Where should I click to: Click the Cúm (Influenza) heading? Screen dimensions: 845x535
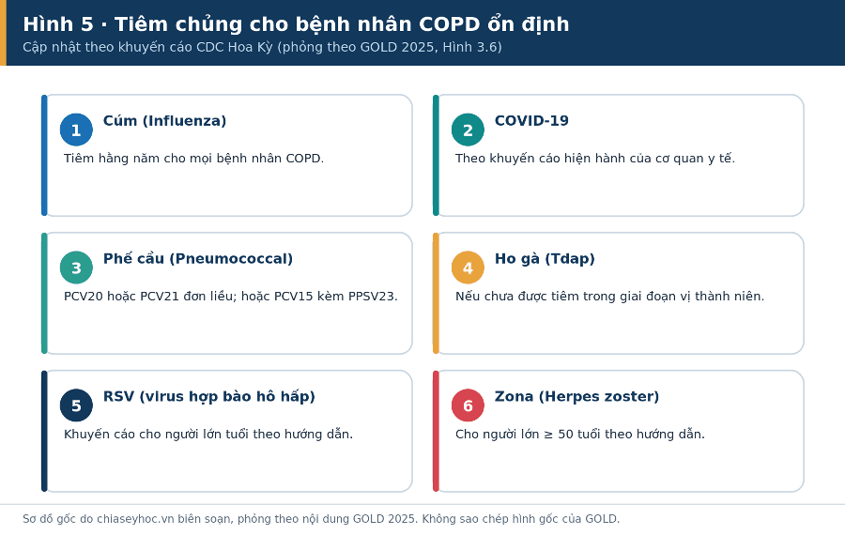pyautogui.click(x=165, y=121)
